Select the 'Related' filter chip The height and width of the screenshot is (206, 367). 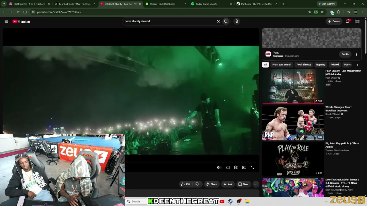pos(335,65)
